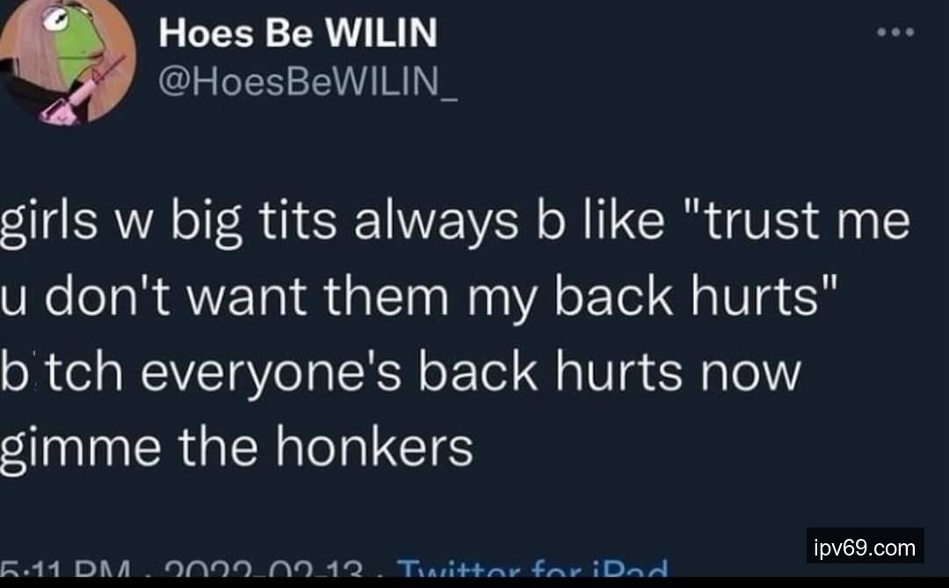Open the three-dot more options menu
This screenshot has width=949, height=588.
(x=895, y=32)
